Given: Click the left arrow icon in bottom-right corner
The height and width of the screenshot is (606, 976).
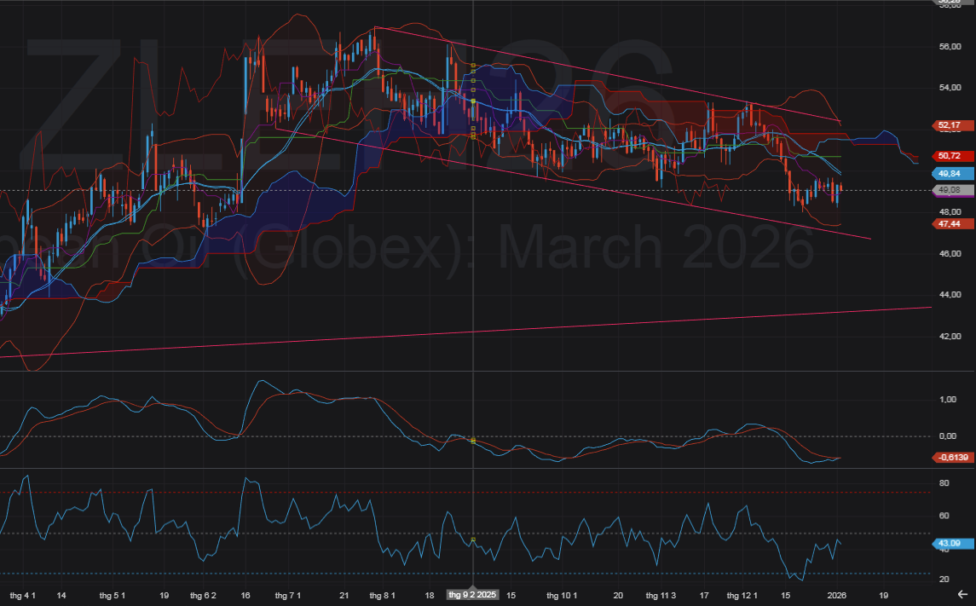Looking at the screenshot, I should [962, 594].
